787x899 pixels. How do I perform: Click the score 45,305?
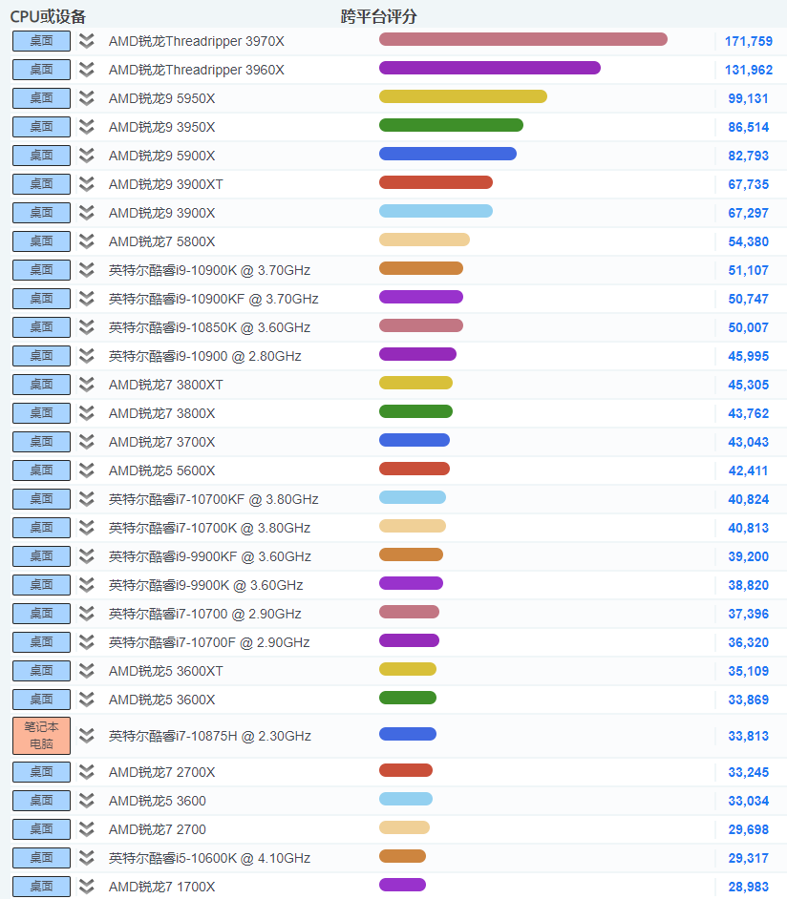[748, 385]
